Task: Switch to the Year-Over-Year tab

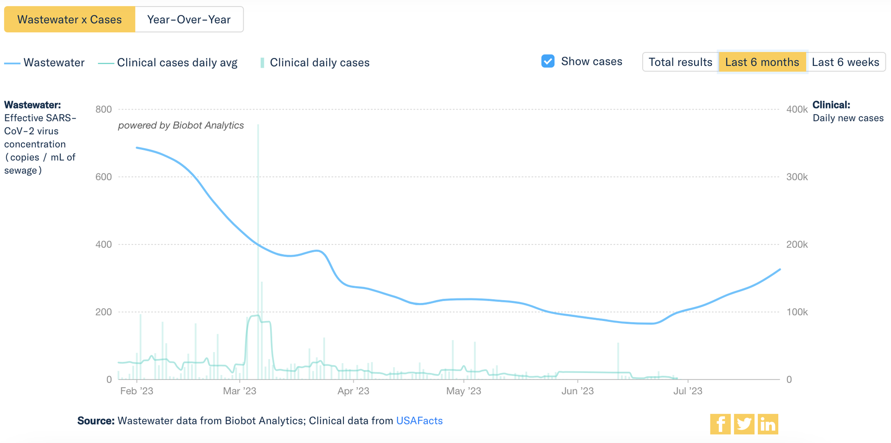Action: pos(189,19)
